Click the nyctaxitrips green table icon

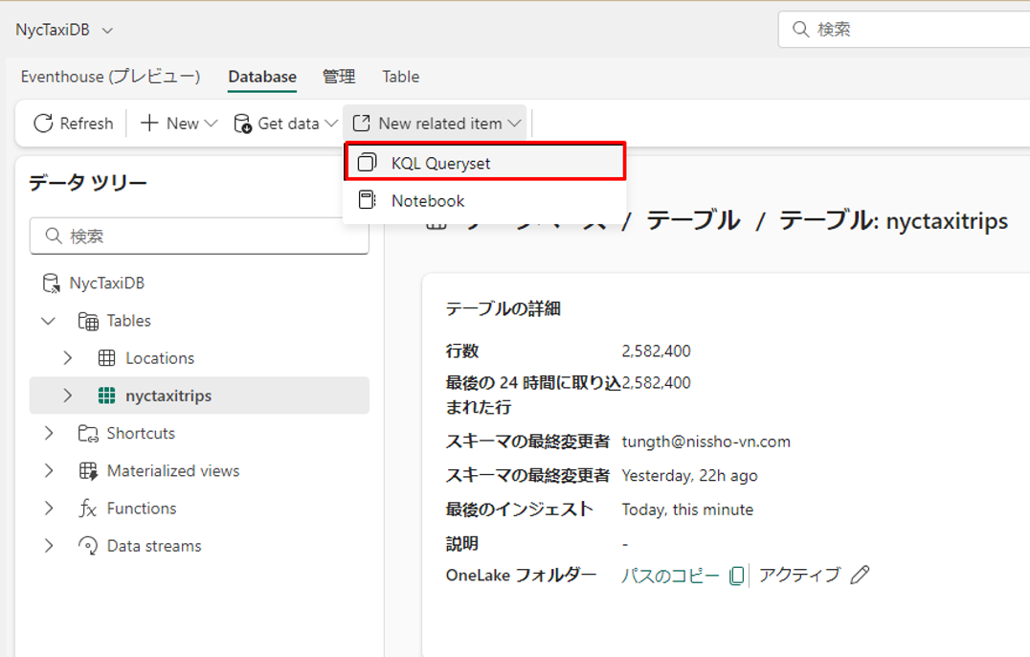pyautogui.click(x=107, y=396)
